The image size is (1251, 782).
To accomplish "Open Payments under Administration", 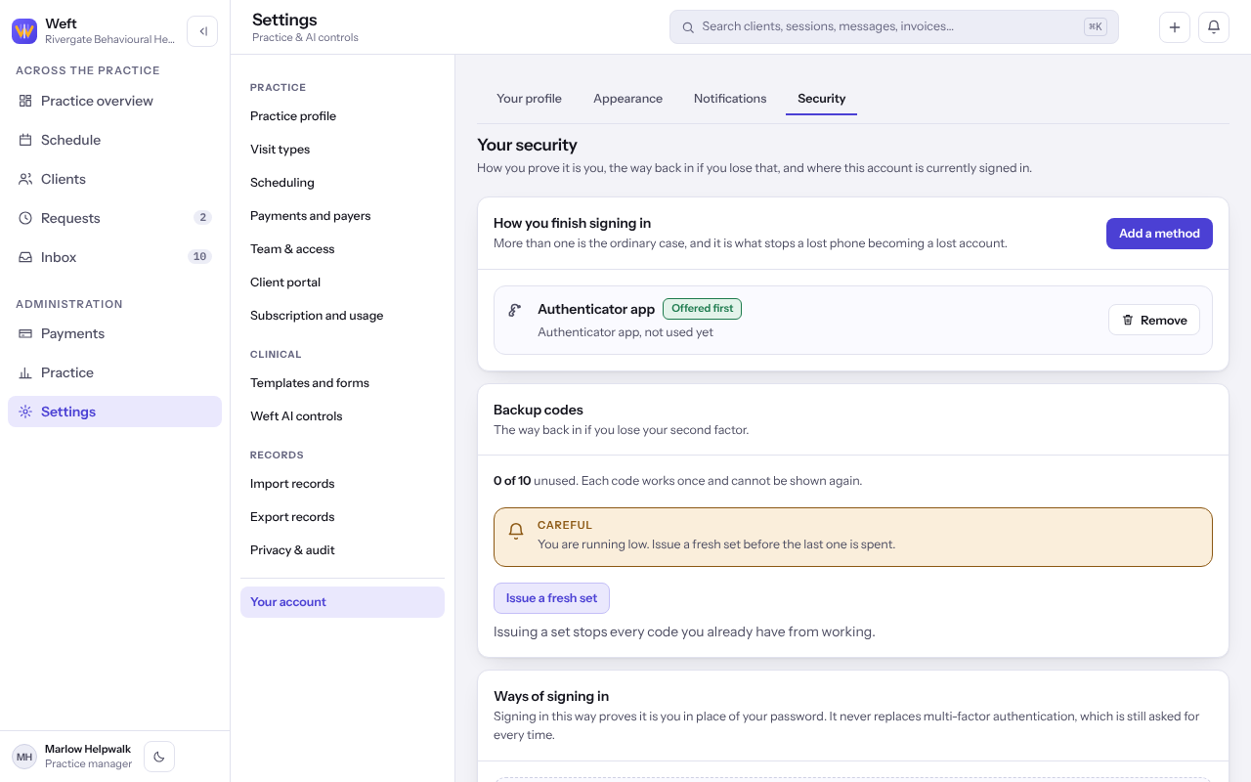I will (114, 333).
